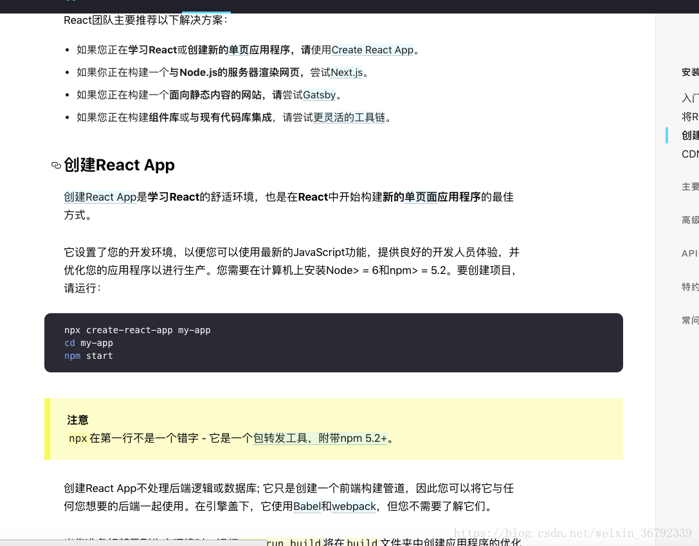The height and width of the screenshot is (546, 699).
Task: Click the anchor link icon beside 创建React App heading
Action: pyautogui.click(x=56, y=165)
